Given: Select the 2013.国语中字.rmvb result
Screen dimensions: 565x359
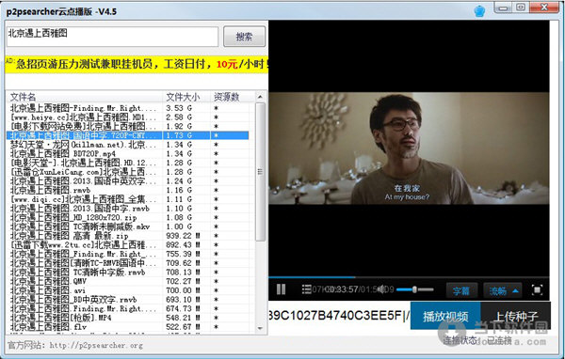Looking at the screenshot, I should pyautogui.click(x=127, y=209).
